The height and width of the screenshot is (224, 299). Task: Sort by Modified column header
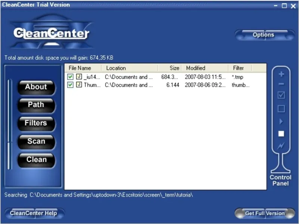tap(205, 68)
